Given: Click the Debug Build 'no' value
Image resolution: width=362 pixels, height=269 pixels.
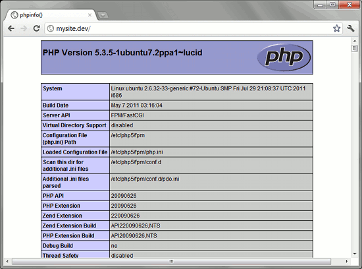Looking at the screenshot, I should (115, 246).
